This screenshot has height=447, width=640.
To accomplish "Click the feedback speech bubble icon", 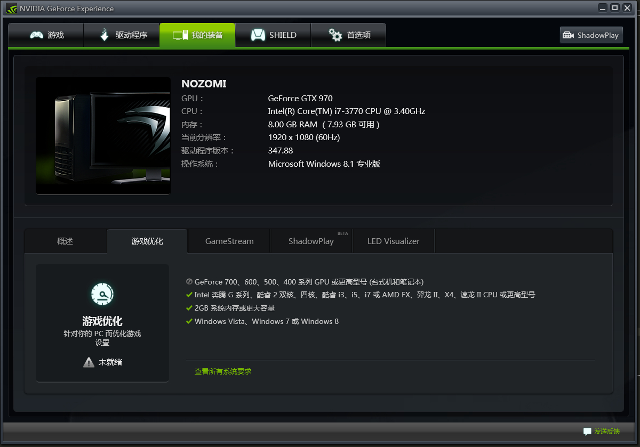I will click(x=587, y=431).
